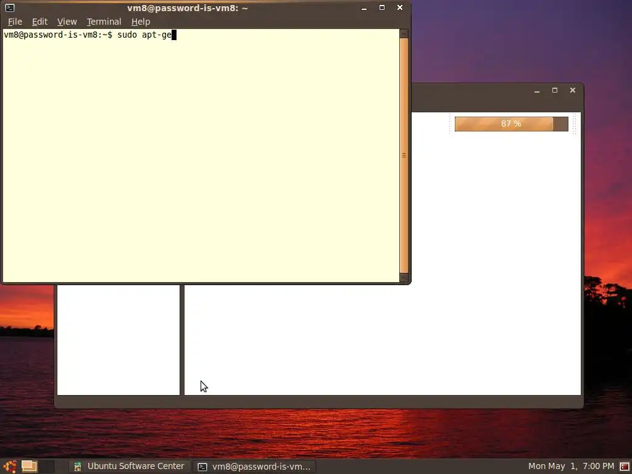Click the vm8@password-is-vm... taskbar button
The width and height of the screenshot is (632, 474).
[x=254, y=467]
